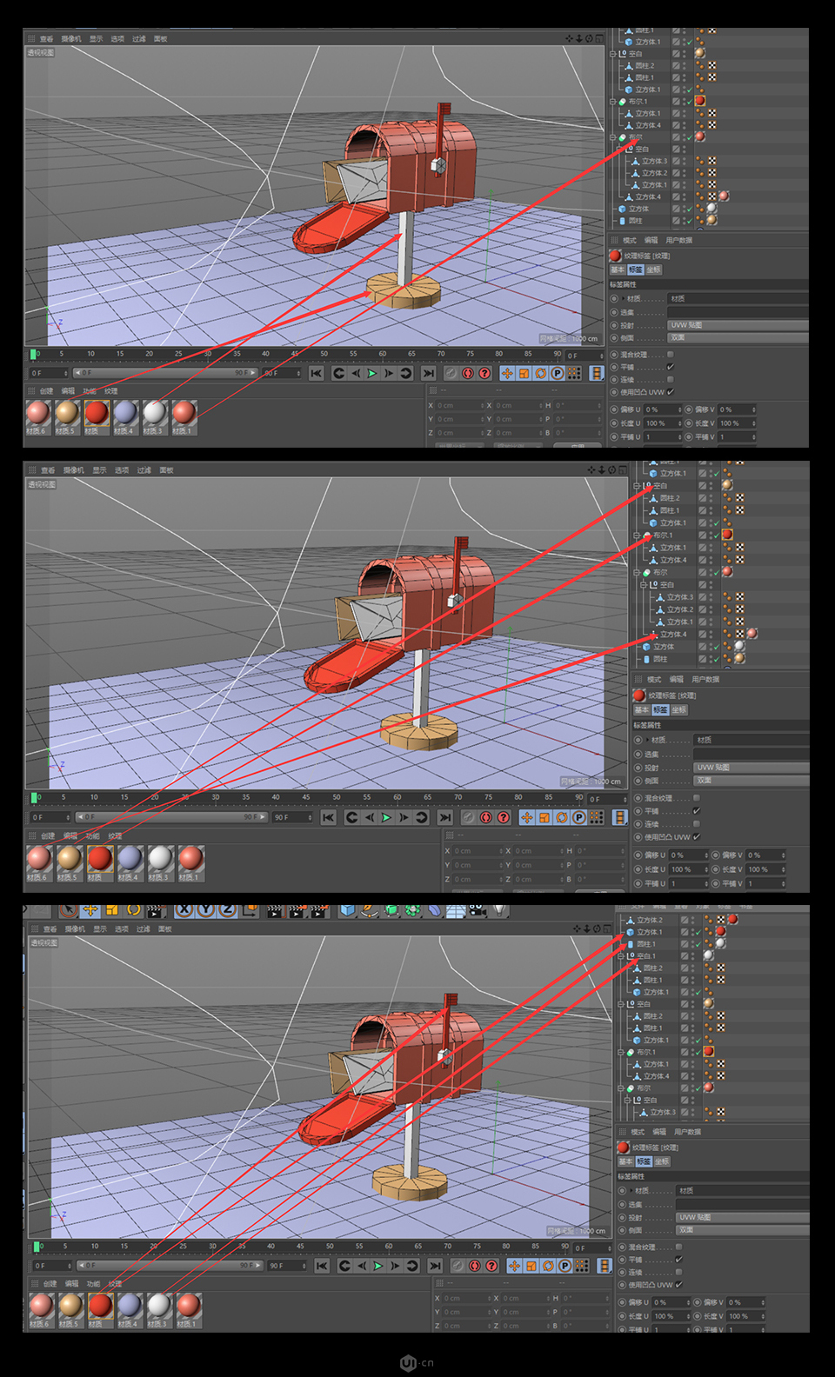Click the camera icon in the bottom toolbar
Screen dimensions: 835x1377
(477, 910)
